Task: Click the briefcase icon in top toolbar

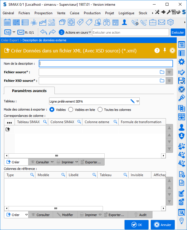Action: pyautogui.click(x=153, y=22)
